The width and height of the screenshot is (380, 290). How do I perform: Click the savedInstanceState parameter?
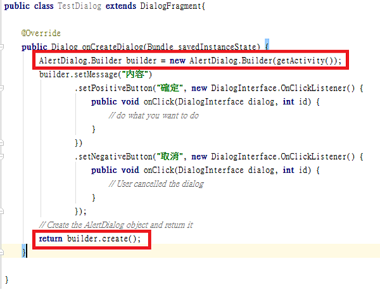point(217,47)
